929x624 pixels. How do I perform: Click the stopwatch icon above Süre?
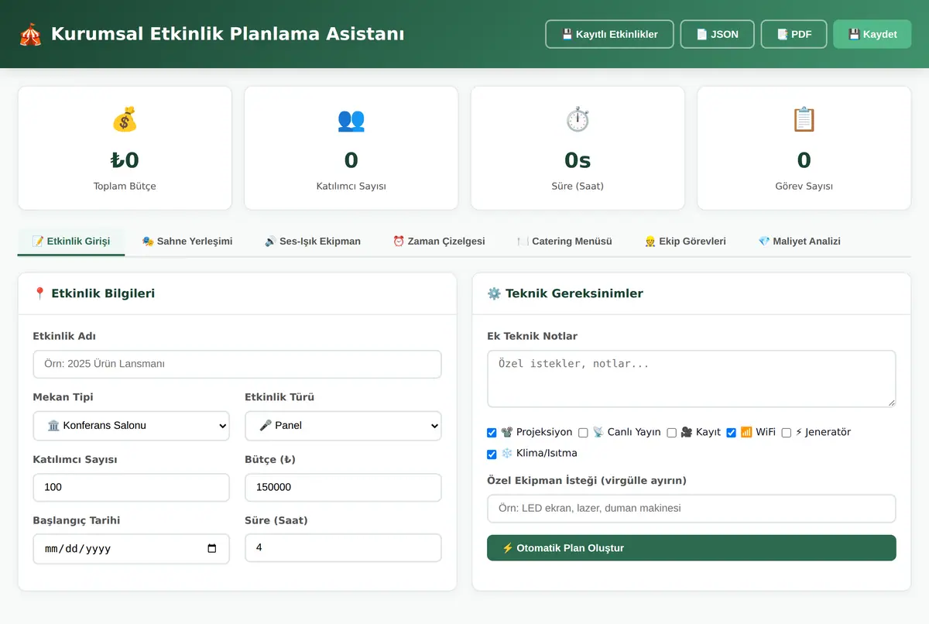click(x=578, y=119)
